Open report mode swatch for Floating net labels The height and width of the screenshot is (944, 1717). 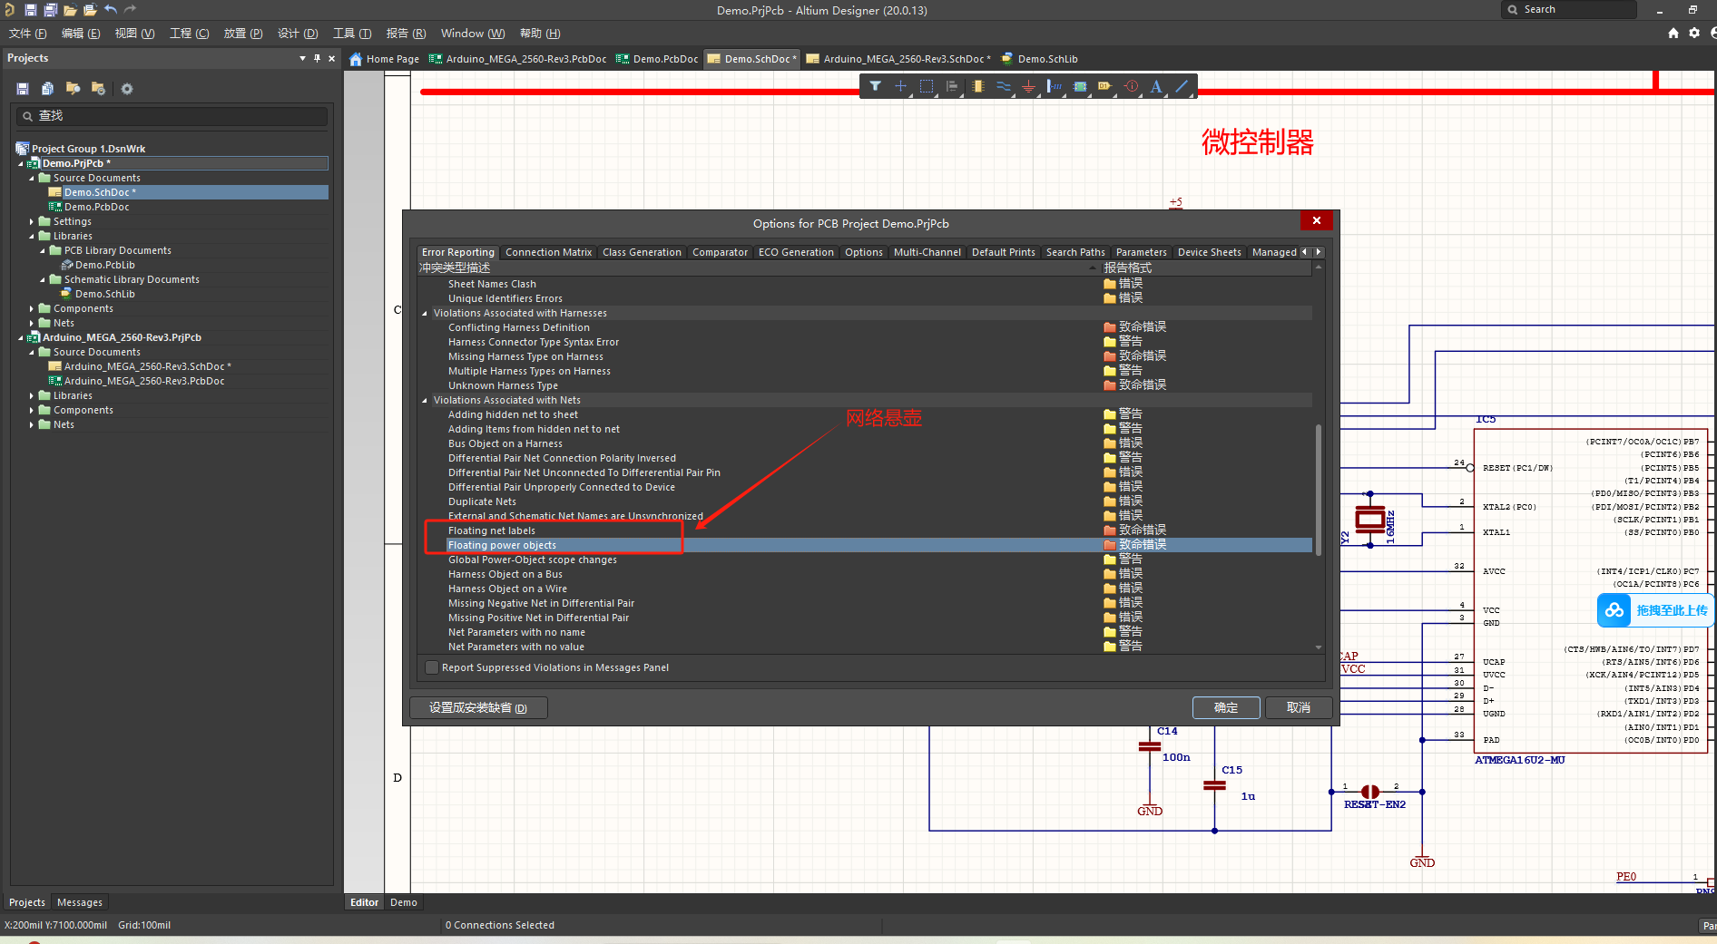click(1109, 530)
